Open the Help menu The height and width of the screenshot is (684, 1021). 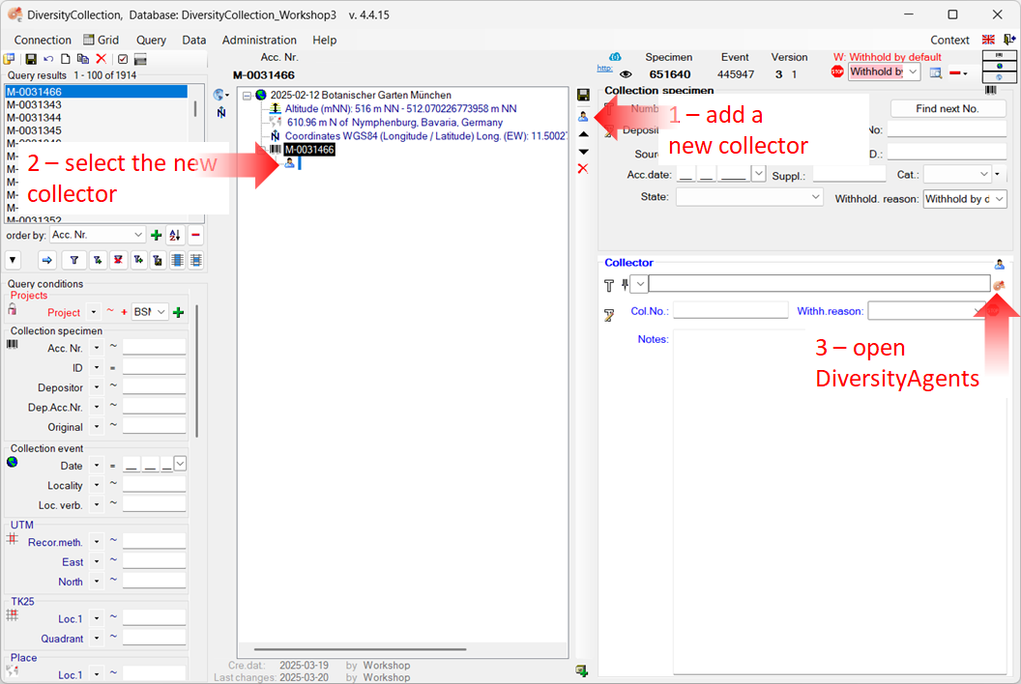324,41
